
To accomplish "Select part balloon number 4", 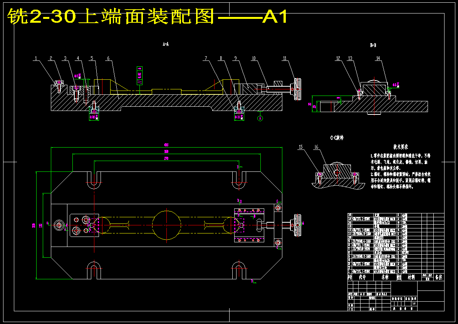I will pos(78,59).
